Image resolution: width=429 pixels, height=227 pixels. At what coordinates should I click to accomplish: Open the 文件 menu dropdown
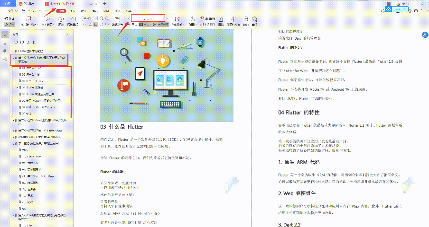tap(13, 11)
